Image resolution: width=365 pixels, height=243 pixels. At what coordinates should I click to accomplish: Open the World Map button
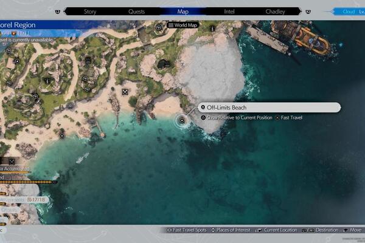(182, 25)
